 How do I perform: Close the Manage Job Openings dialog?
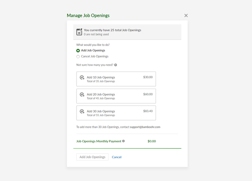tap(186, 15)
